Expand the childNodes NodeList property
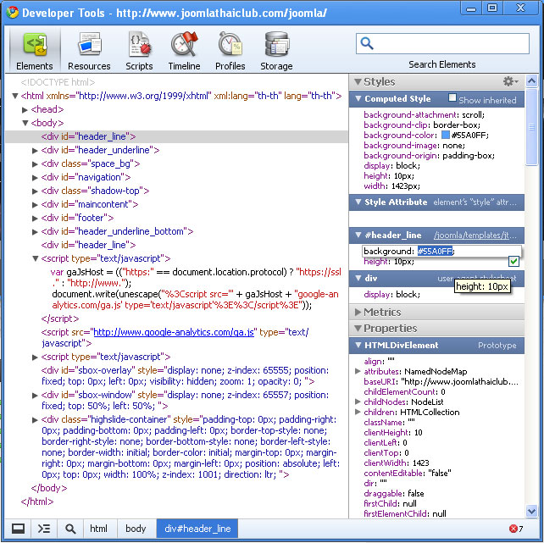Screen dimensions: 544x543 click(358, 402)
